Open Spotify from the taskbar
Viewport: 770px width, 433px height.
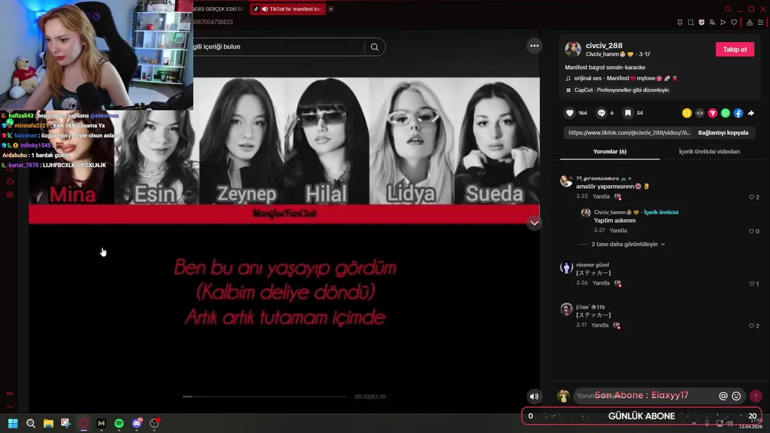pos(119,423)
